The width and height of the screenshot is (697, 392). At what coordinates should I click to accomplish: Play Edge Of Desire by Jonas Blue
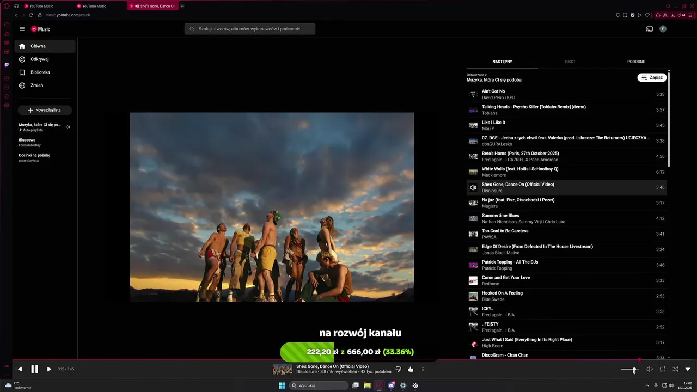point(566,249)
